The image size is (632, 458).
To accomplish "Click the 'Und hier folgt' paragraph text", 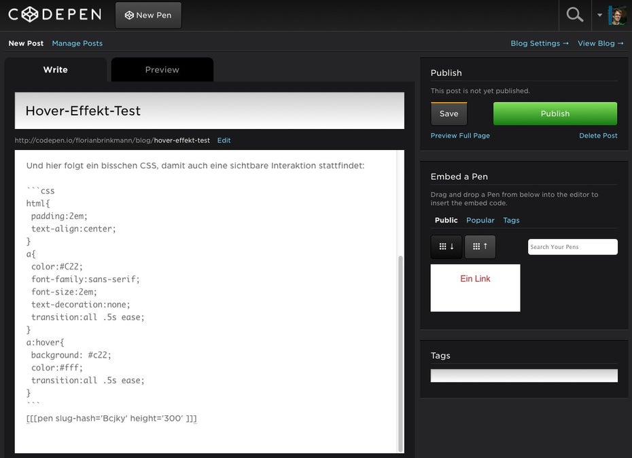I will (x=195, y=166).
